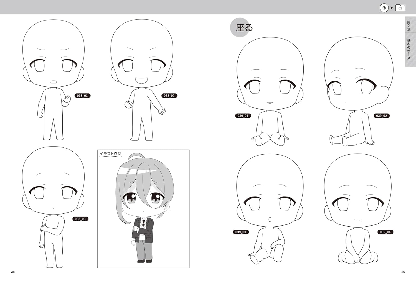Click page number 38 at the bottom left
Screen dimensions: 416x281
13,272
